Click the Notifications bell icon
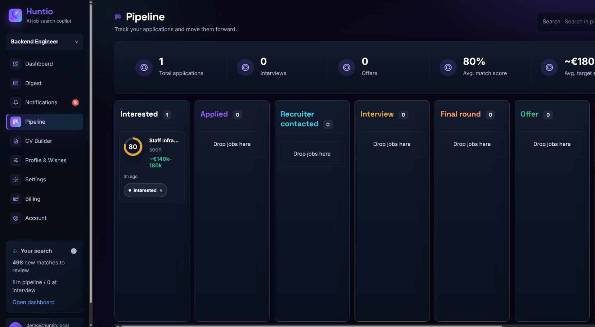The width and height of the screenshot is (595, 327). pos(15,103)
